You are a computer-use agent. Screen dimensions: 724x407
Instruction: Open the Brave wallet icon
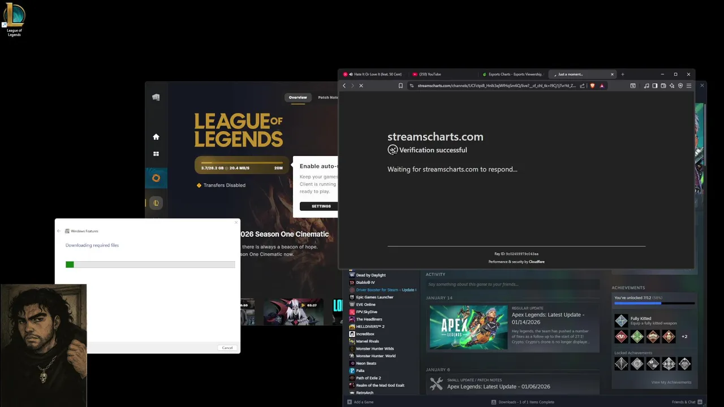(x=663, y=86)
